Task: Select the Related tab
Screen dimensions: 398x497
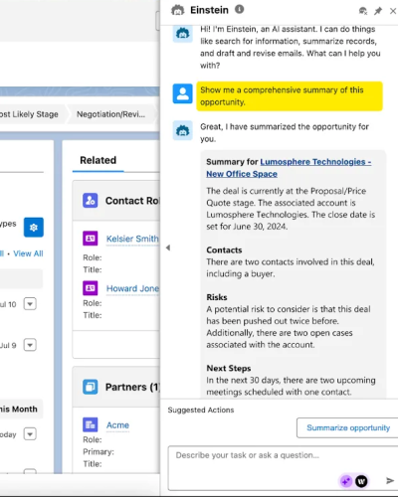Action: [x=99, y=160]
